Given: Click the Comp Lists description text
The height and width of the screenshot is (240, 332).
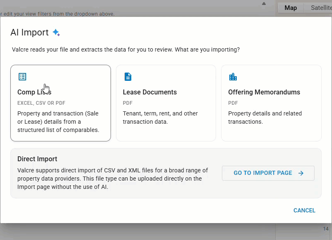Looking at the screenshot, I should pyautogui.click(x=58, y=122).
